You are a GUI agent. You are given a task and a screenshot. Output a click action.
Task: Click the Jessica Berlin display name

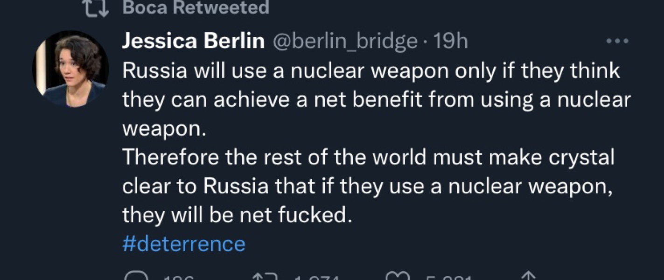pyautogui.click(x=193, y=42)
